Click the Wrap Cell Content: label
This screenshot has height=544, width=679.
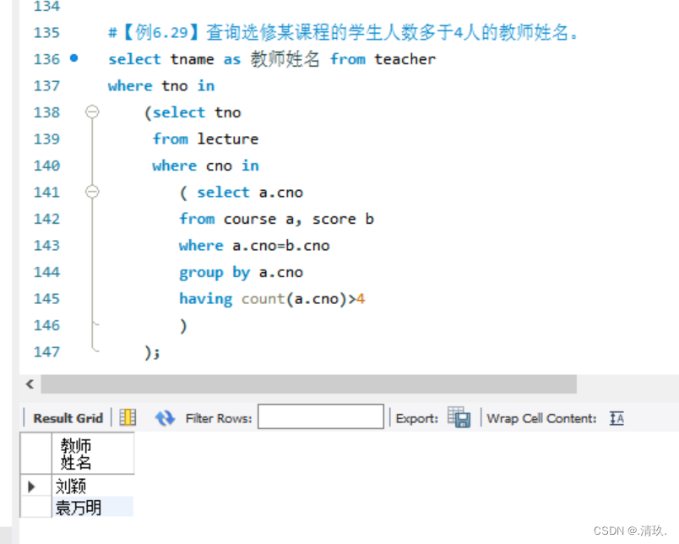541,418
